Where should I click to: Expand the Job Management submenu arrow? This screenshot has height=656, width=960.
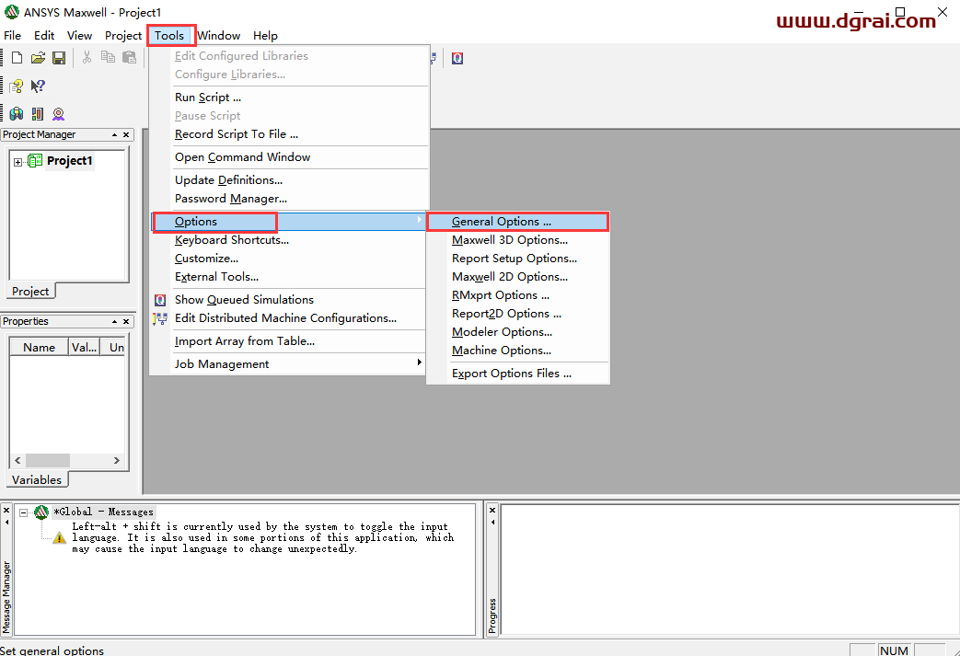pos(420,363)
